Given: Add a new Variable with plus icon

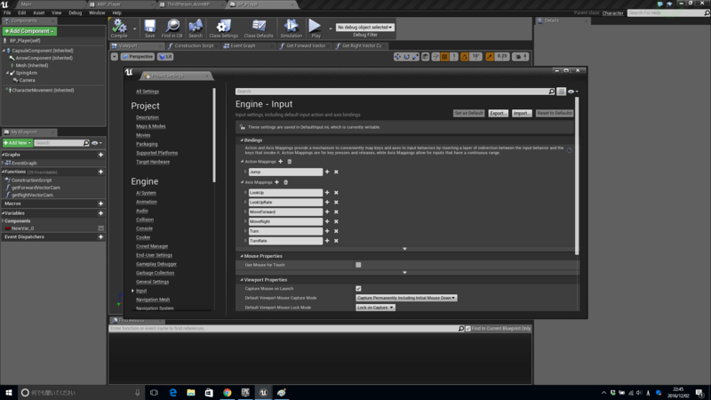Looking at the screenshot, I should tap(100, 213).
